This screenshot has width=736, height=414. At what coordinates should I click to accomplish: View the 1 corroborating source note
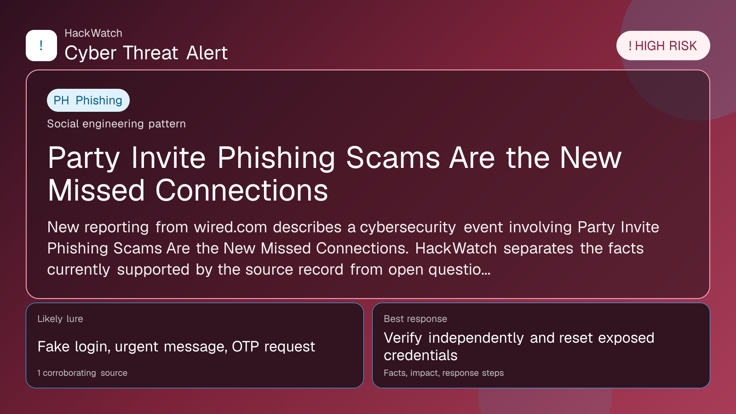point(82,373)
